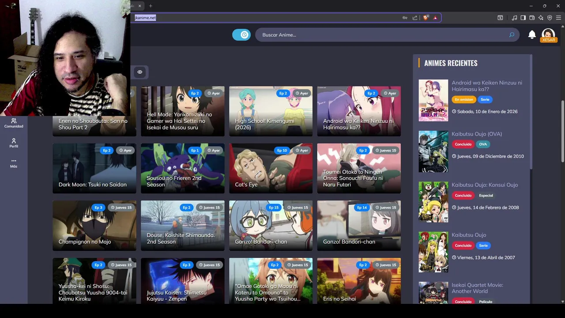The height and width of the screenshot is (318, 565).
Task: Open Brave Wallet icon
Action: 532,18
